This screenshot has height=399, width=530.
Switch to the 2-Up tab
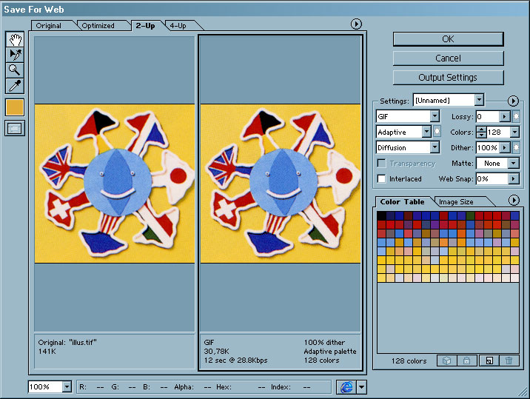tap(145, 26)
